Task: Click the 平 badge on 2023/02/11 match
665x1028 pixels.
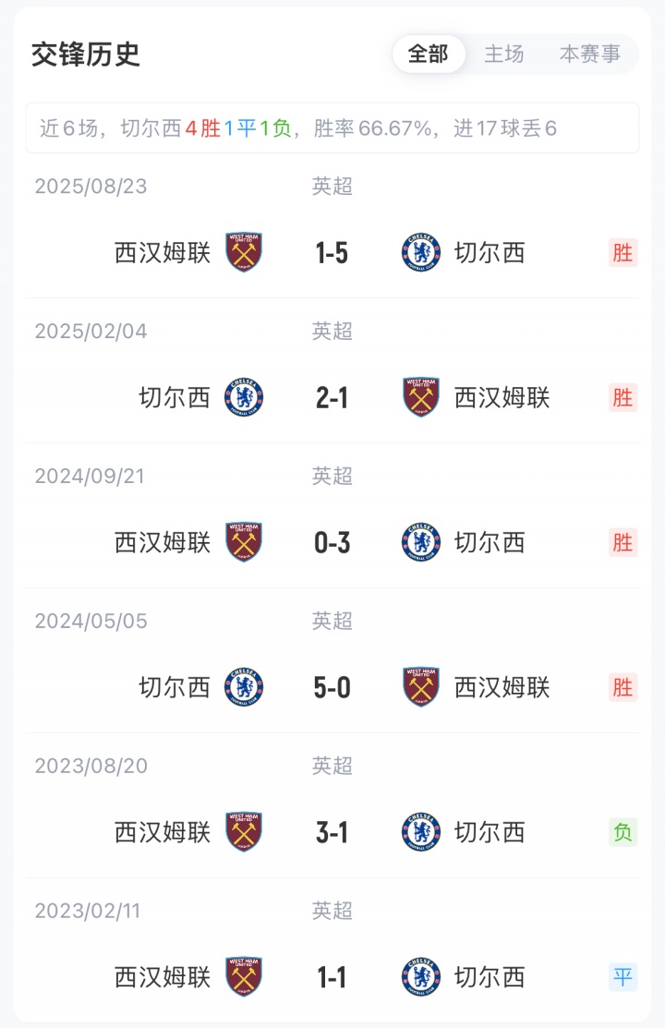Action: (623, 977)
